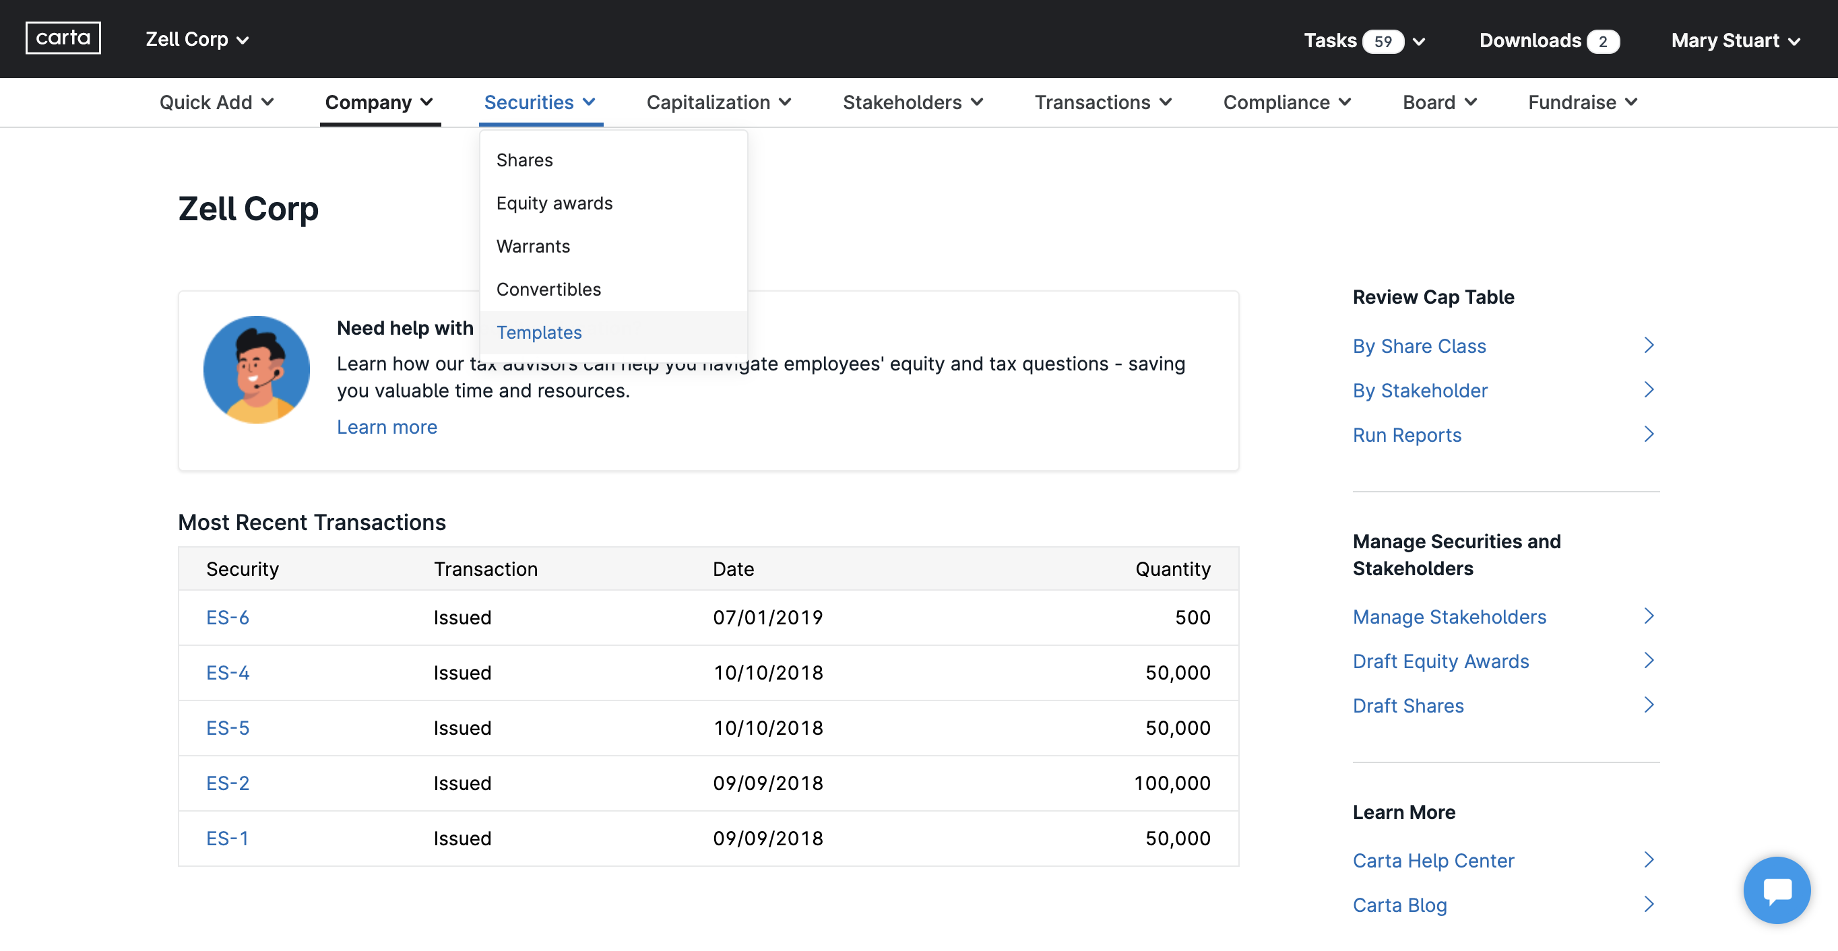This screenshot has width=1838, height=951.
Task: Click the arrow next to Draft Equity Awards
Action: (x=1648, y=660)
